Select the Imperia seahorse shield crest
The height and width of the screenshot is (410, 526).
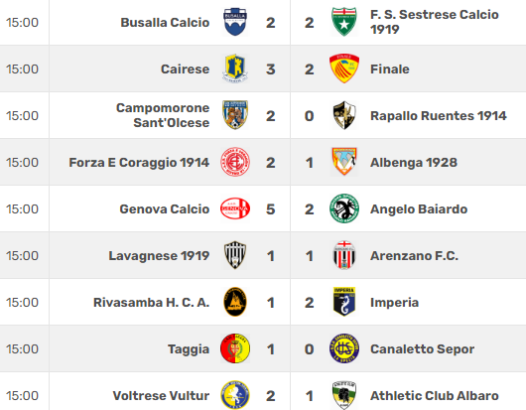tap(344, 302)
